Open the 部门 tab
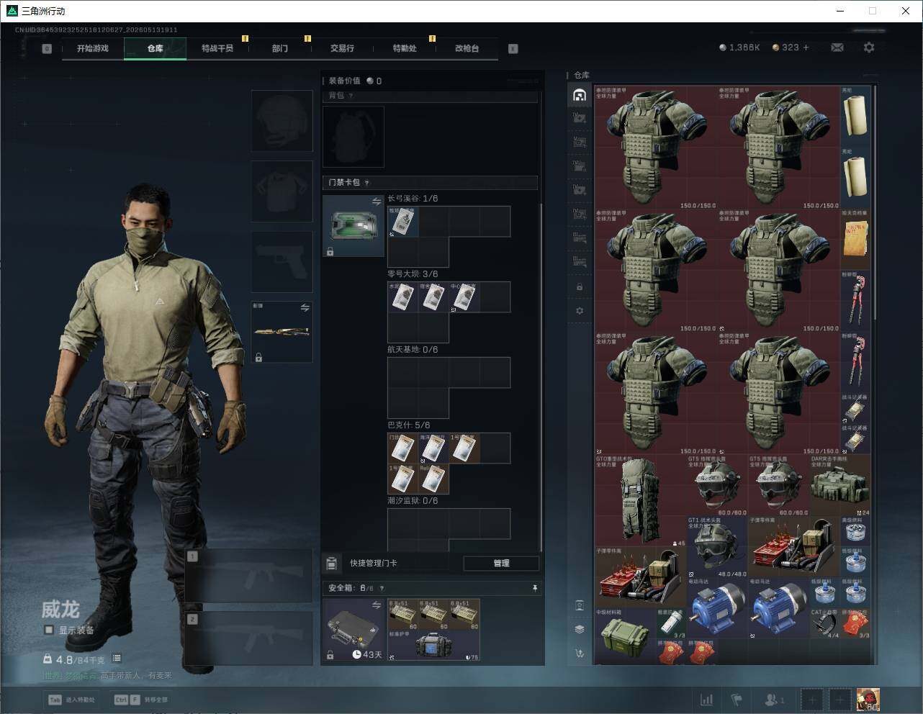923x714 pixels. (x=280, y=48)
